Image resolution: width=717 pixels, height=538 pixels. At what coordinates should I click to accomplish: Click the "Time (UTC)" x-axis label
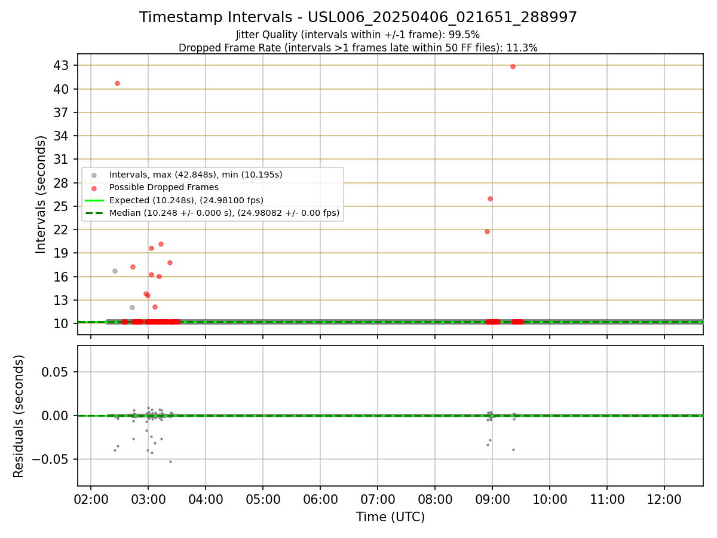390,517
